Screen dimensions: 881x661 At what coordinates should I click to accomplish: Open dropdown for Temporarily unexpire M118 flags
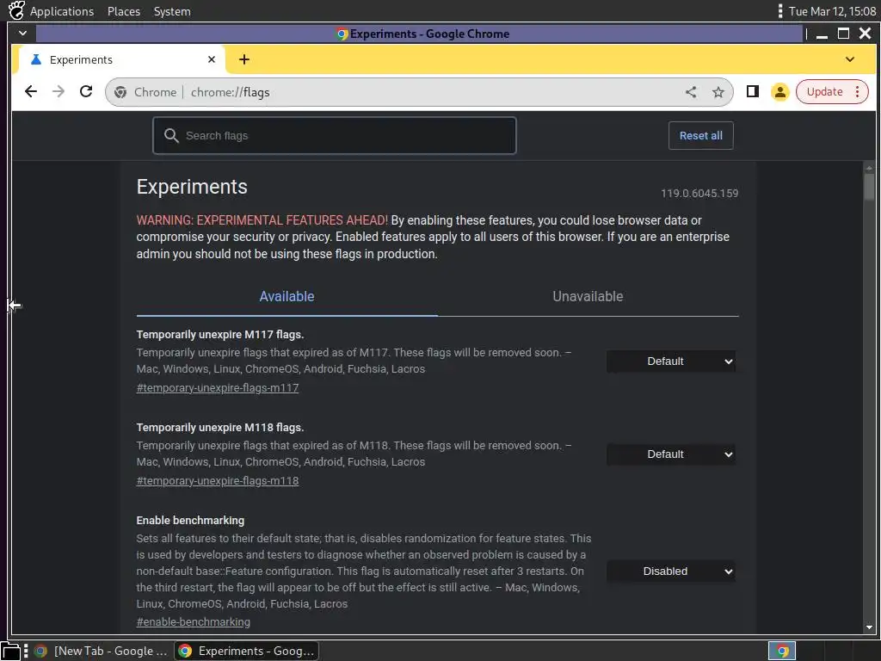point(671,454)
